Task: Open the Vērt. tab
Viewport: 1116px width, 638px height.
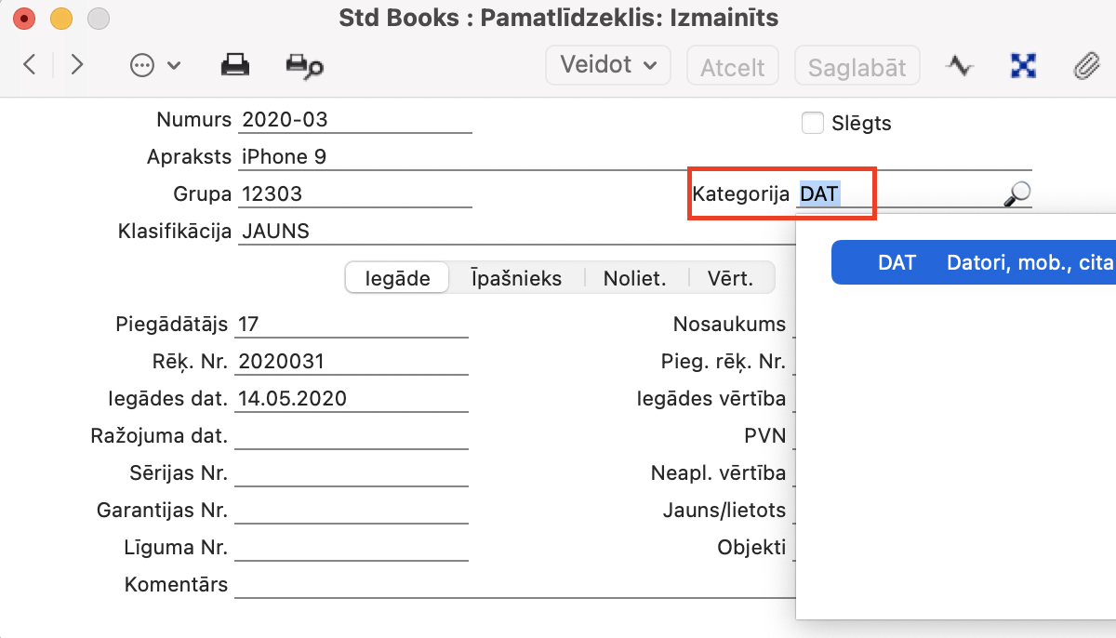Action: click(x=730, y=278)
